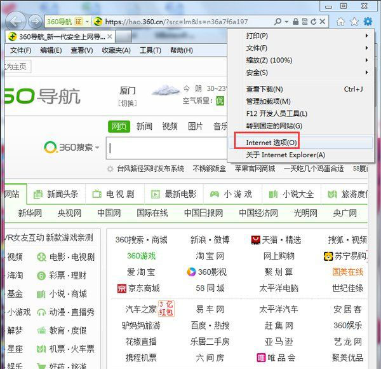Open the 360导航 identity dropdown arrow
Screen dimensions: 381x369
point(87,22)
